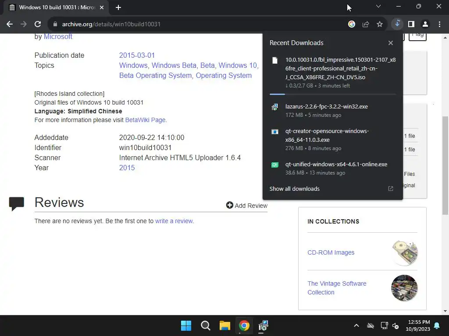Open taskbar Search

206,325
